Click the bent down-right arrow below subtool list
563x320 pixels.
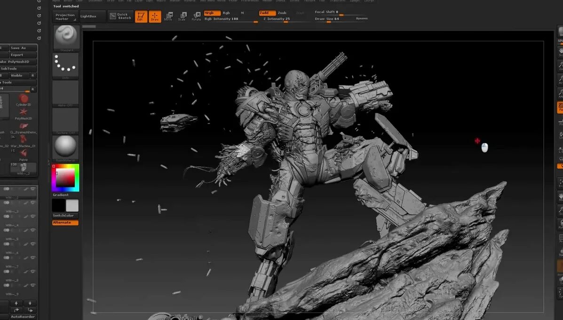[x=30, y=310]
